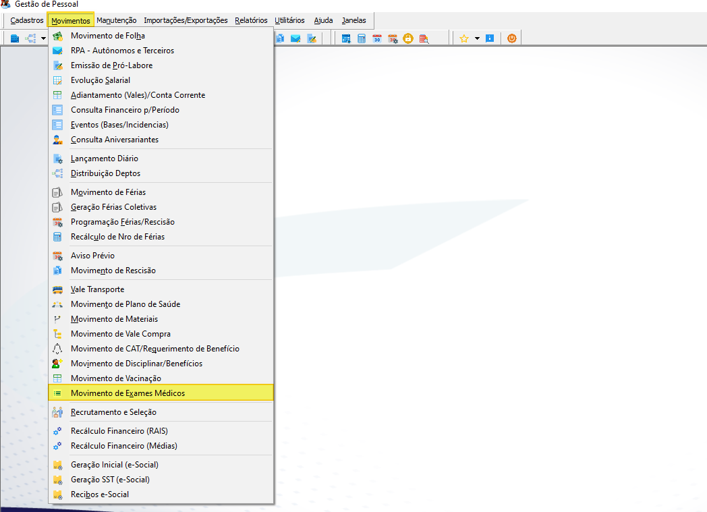The height and width of the screenshot is (512, 707).
Task: Click the document-with-pencil toolbar icon
Action: [x=312, y=38]
